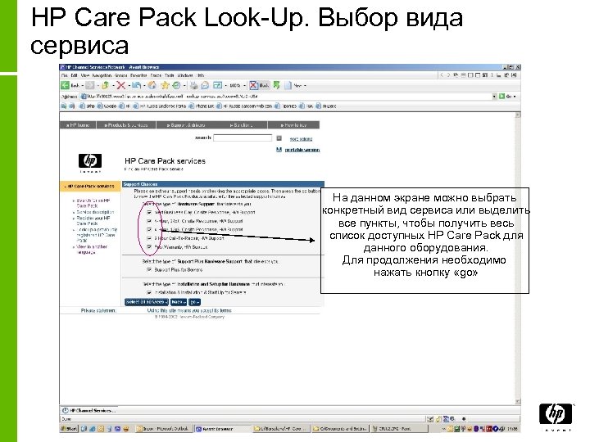Click the Print printer icon

point(193,86)
